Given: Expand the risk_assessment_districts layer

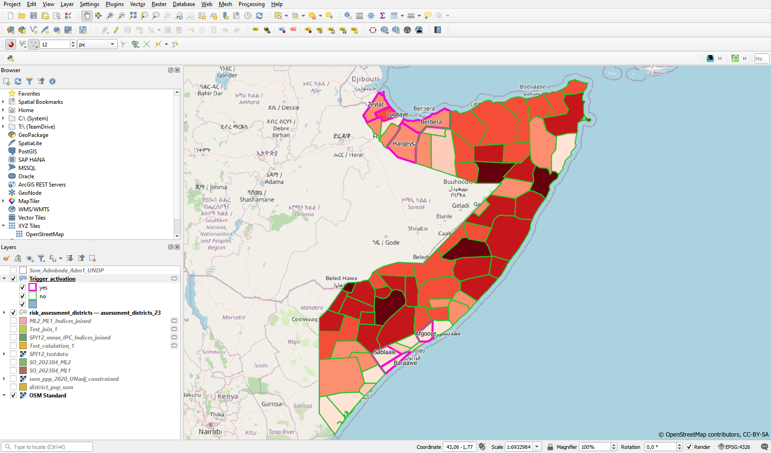Looking at the screenshot, I should coord(4,312).
